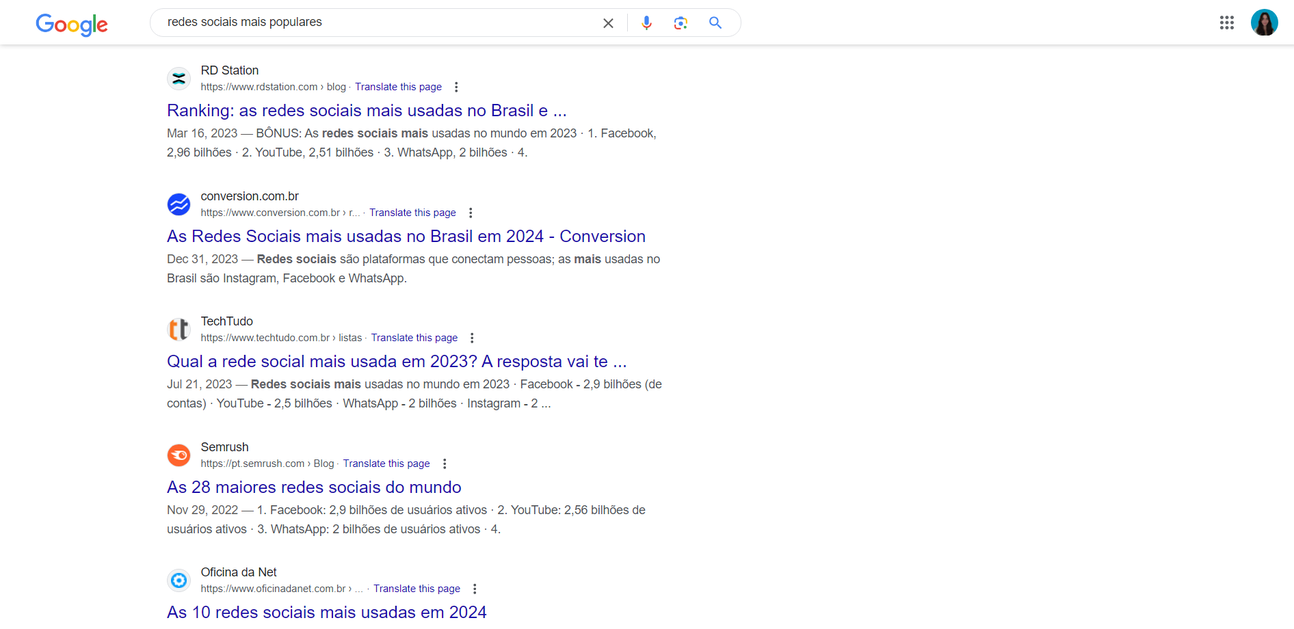Click the Oficina da Net favicon
Screen dimensions: 1294x629
[179, 580]
